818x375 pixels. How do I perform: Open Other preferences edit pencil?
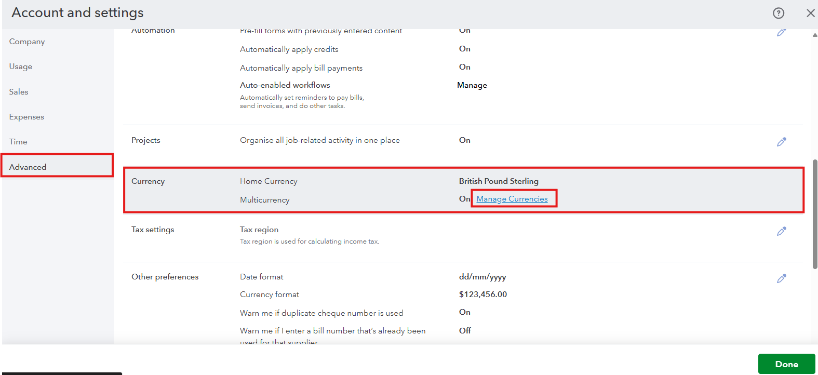click(781, 278)
